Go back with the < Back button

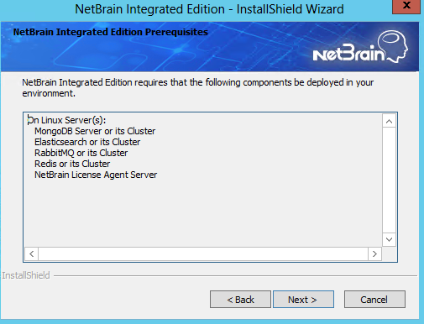pyautogui.click(x=240, y=300)
